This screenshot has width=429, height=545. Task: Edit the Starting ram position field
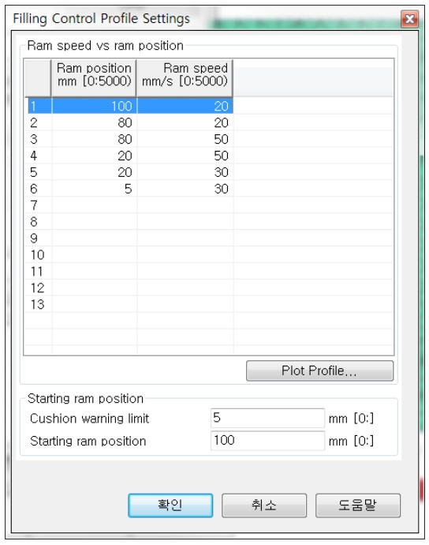[267, 441]
